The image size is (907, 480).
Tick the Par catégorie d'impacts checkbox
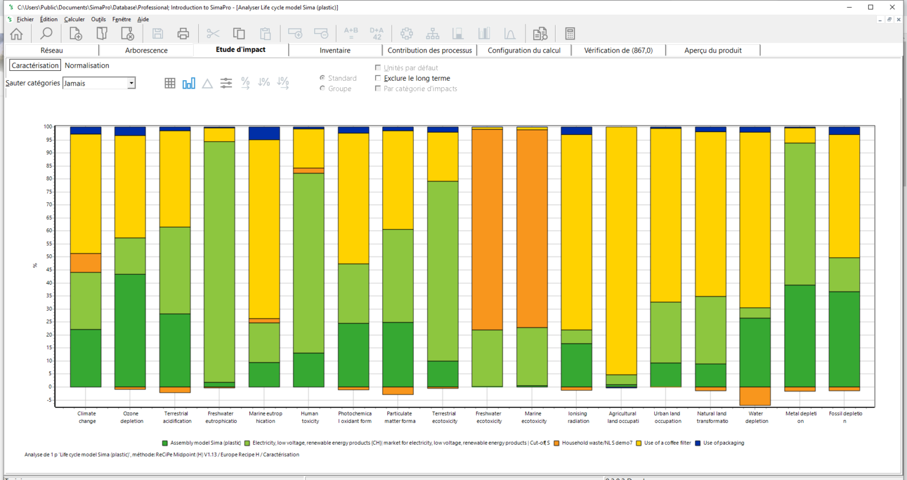[x=378, y=88]
